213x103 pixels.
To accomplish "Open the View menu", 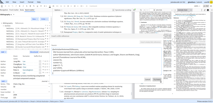I will pos(14,2).
